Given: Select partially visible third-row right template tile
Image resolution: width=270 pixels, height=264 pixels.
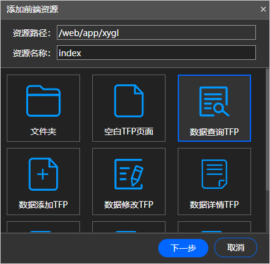Looking at the screenshot, I should [x=214, y=227].
